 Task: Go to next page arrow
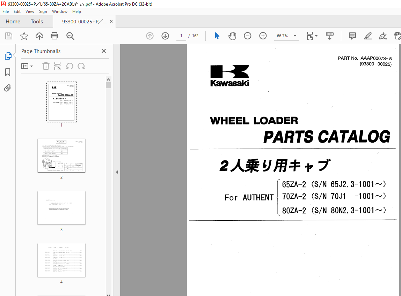[165, 36]
